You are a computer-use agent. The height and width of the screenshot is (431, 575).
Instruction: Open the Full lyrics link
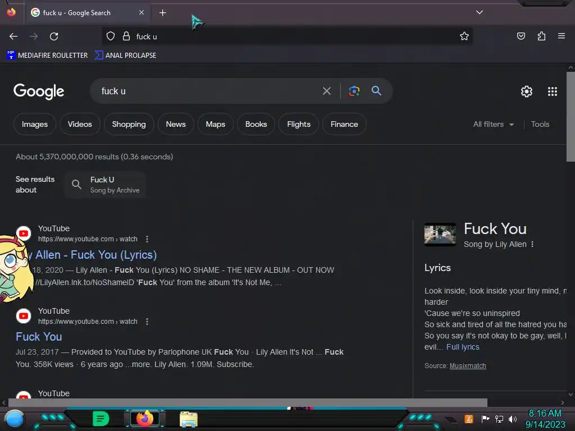coord(463,347)
